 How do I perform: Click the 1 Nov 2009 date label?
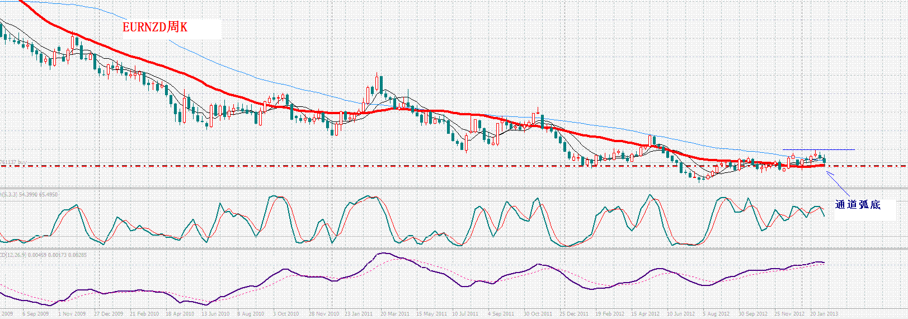tap(72, 314)
